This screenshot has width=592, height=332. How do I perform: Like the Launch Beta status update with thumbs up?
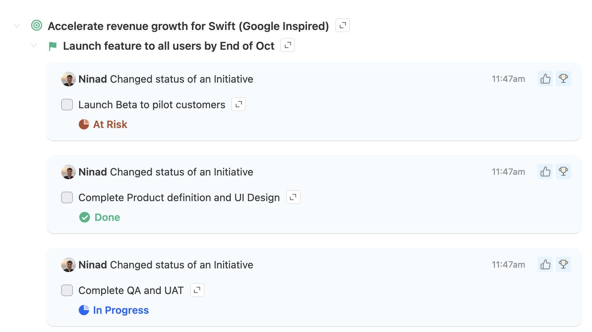pyautogui.click(x=545, y=79)
